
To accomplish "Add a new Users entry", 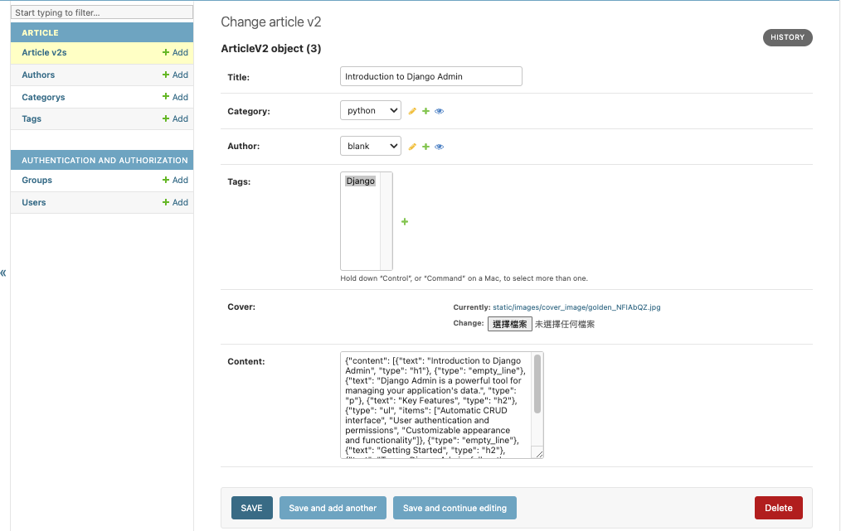I will pos(175,202).
